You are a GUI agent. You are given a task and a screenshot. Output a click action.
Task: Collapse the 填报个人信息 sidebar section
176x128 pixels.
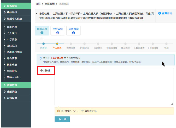pyautogui.click(x=16, y=19)
